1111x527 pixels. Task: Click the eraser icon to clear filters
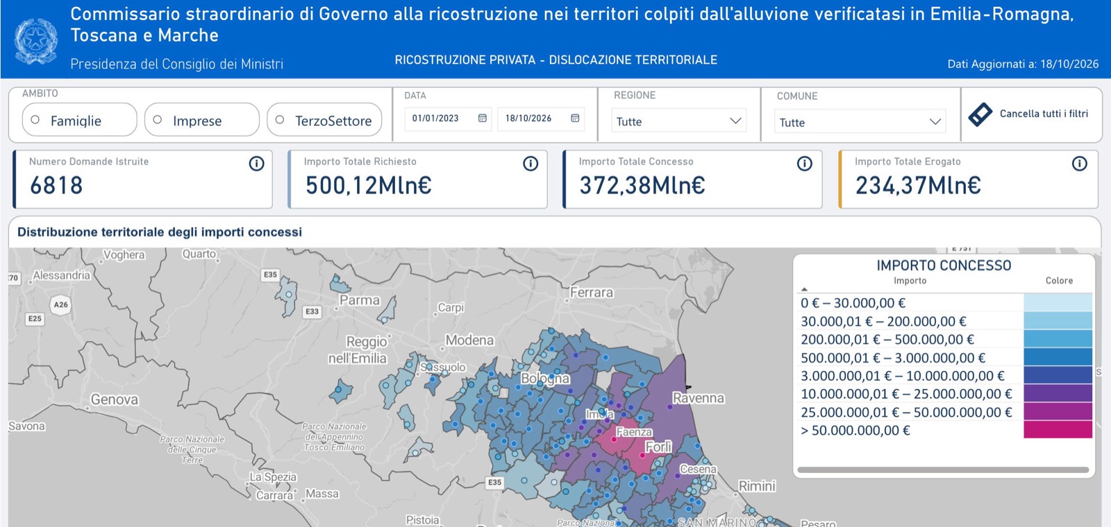tap(980, 114)
